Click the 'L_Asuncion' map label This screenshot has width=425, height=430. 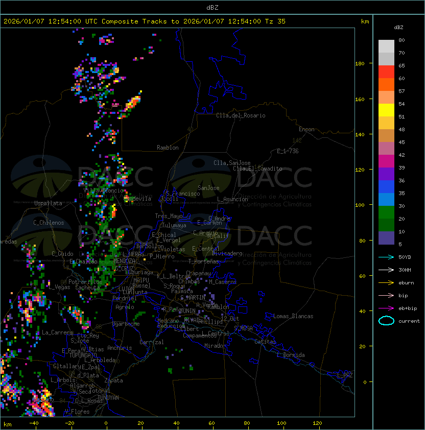232,199
